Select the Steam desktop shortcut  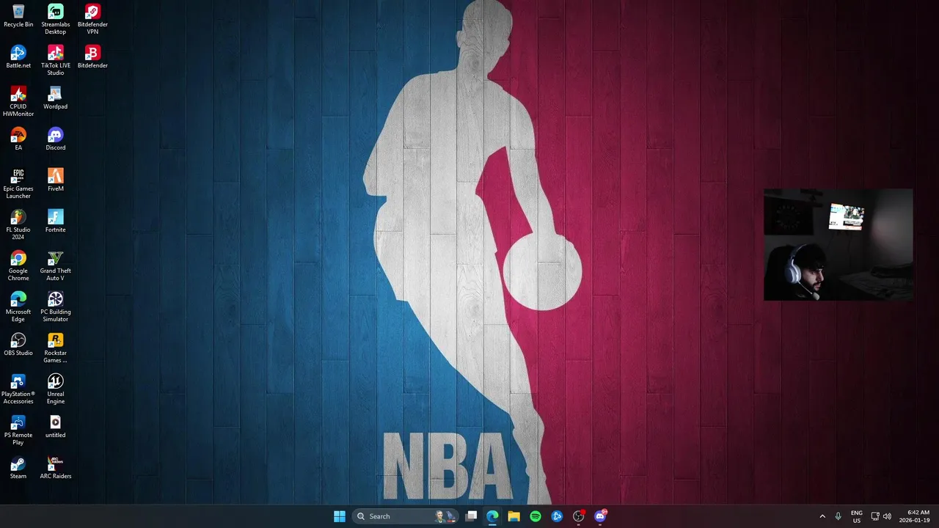coord(18,468)
